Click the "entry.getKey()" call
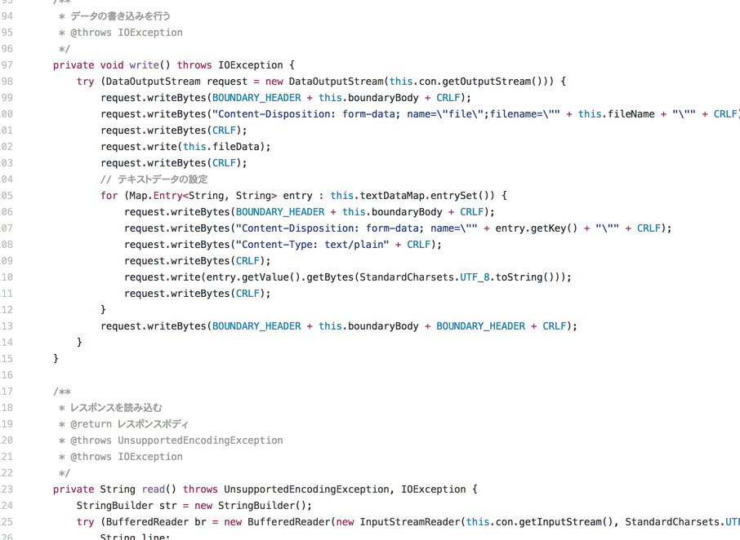The width and height of the screenshot is (740, 540). tap(536, 228)
